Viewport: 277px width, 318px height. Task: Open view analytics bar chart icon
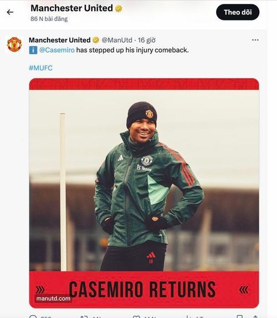pyautogui.click(x=189, y=317)
